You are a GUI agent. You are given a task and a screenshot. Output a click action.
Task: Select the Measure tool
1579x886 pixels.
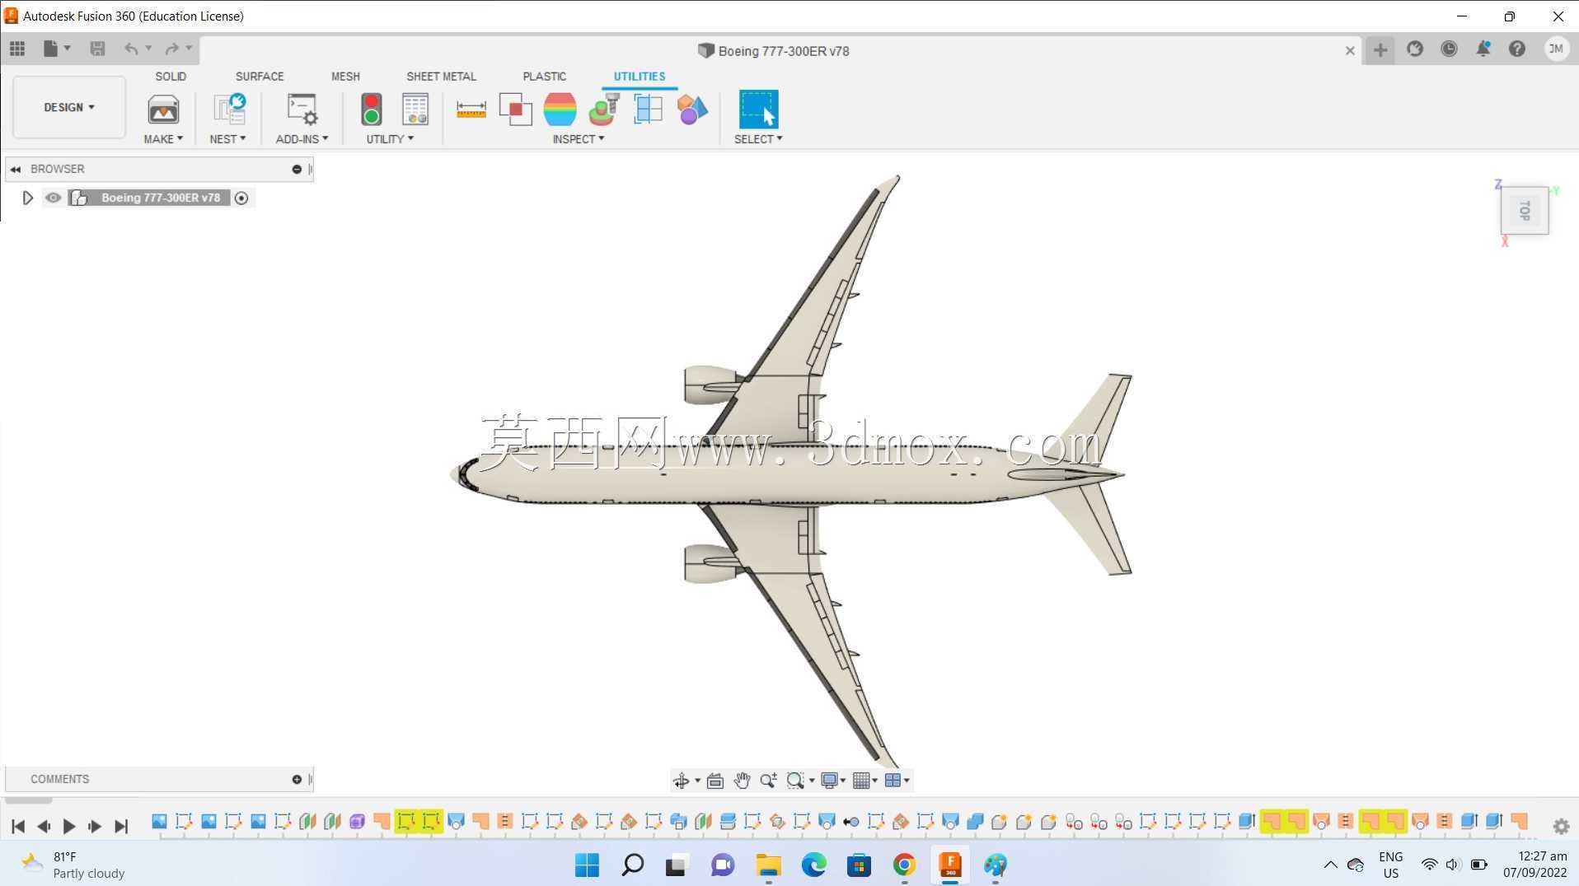(471, 110)
